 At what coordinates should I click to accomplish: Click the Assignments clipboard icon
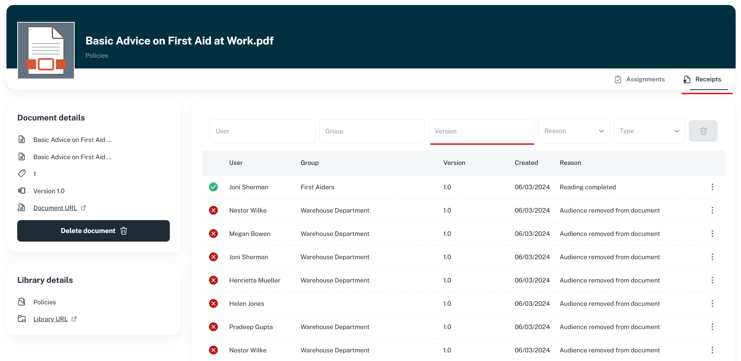[618, 79]
